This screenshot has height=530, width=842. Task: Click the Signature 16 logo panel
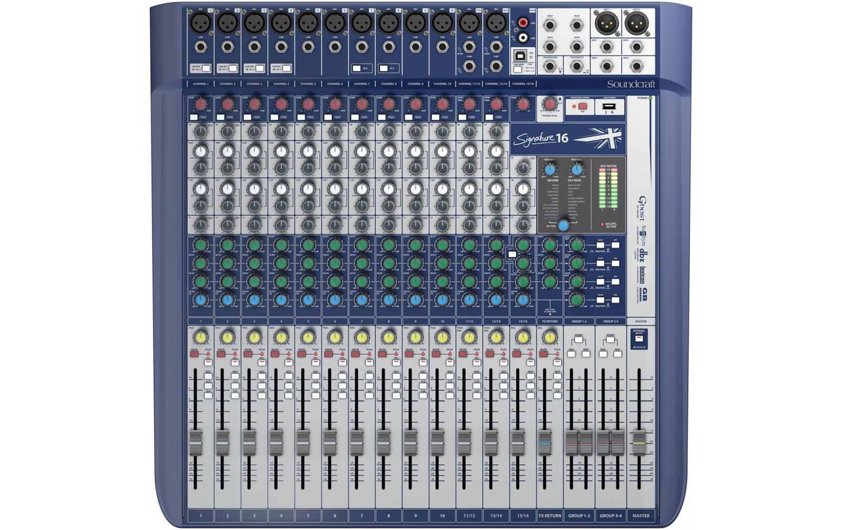pyautogui.click(x=567, y=139)
